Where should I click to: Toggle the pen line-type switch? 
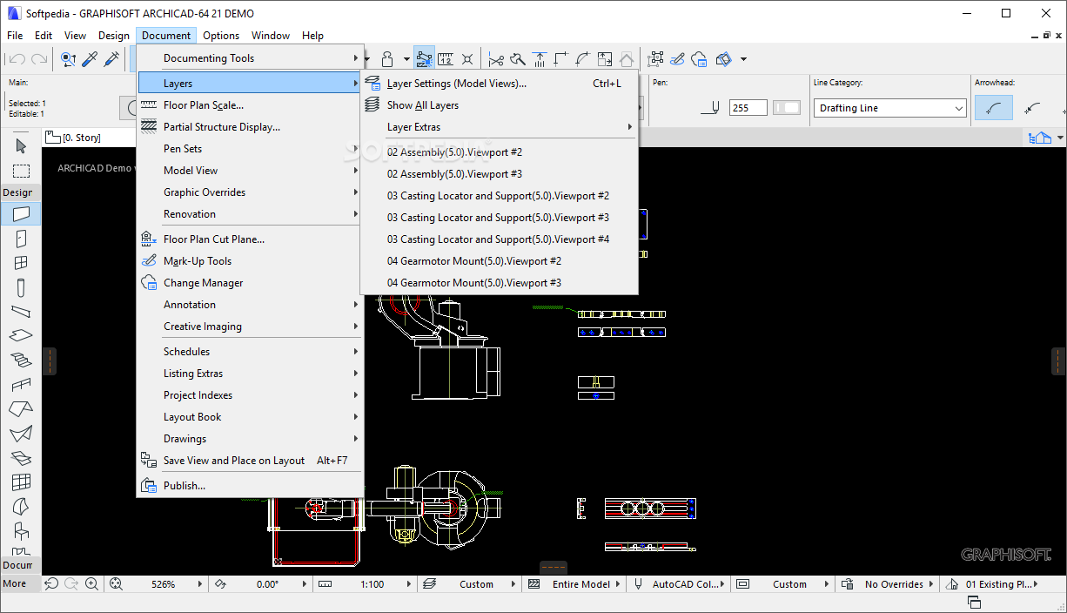pos(787,108)
